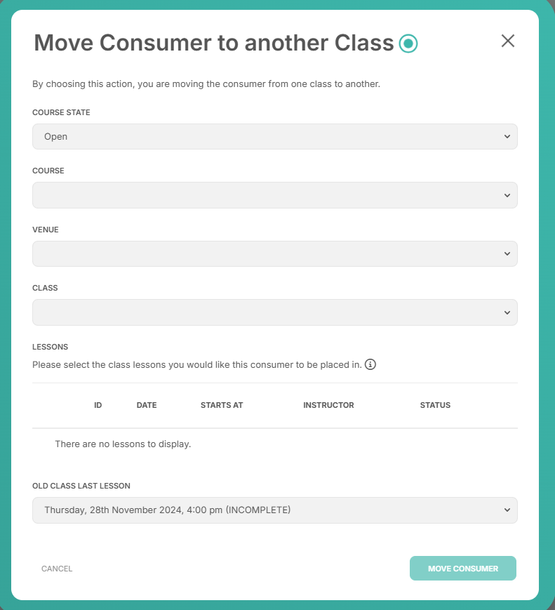Select the Date column header

coord(147,405)
